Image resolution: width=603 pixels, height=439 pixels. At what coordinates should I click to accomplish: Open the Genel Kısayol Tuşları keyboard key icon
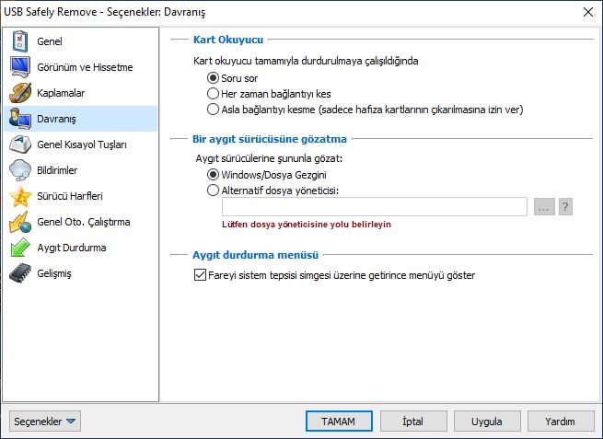(20, 144)
